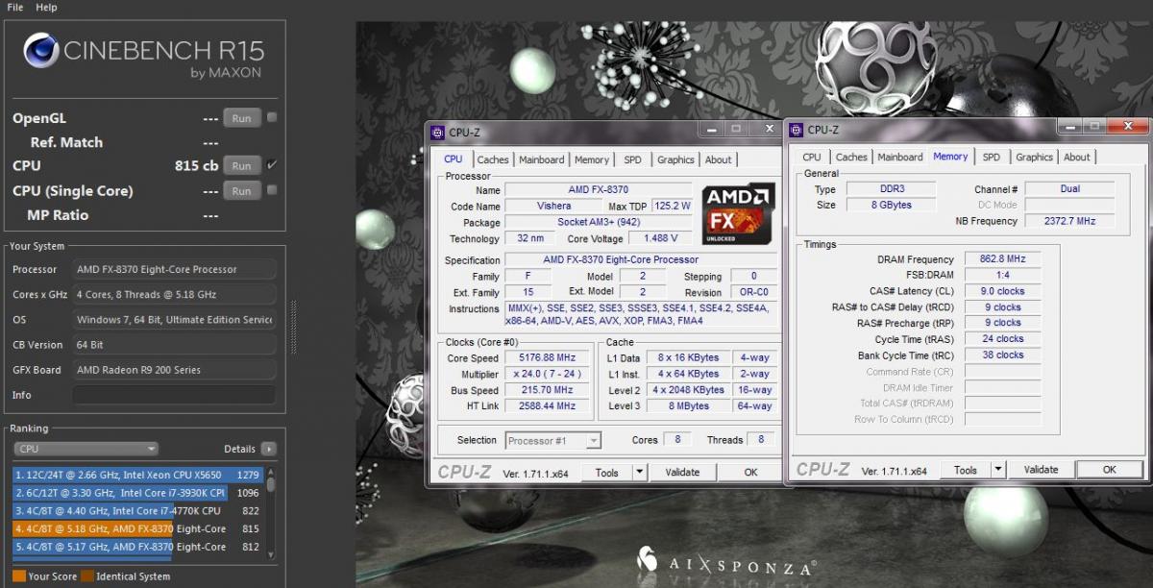Click the AMD FX Unlocked logo
The width and height of the screenshot is (1153, 588).
click(738, 214)
